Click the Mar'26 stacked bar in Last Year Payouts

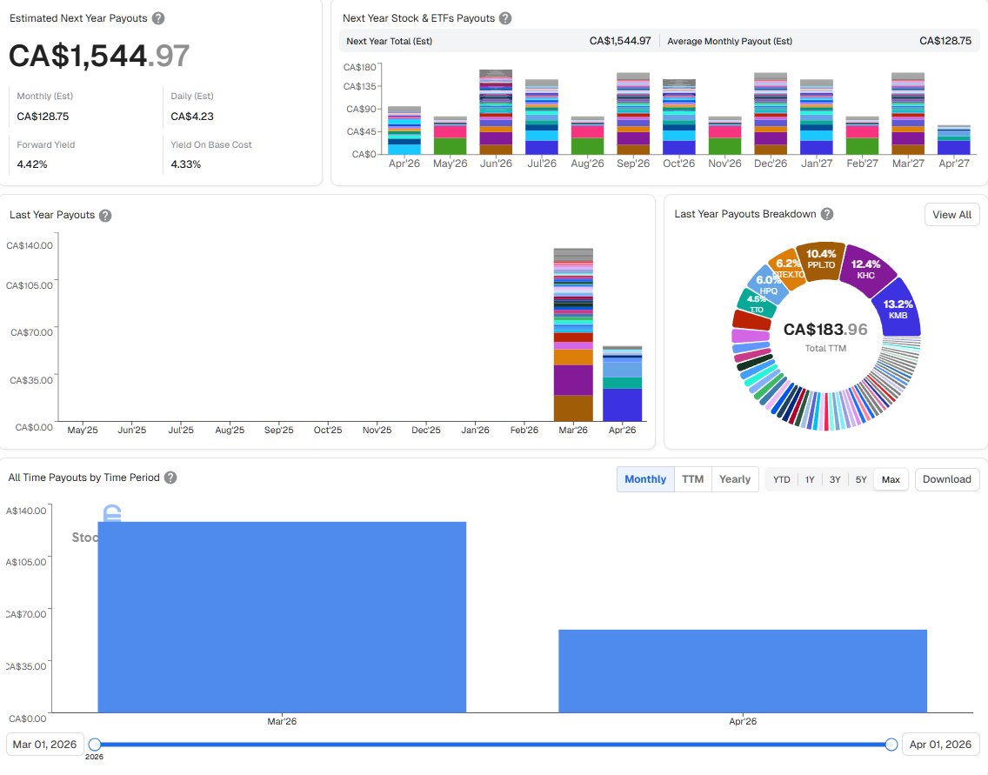click(x=573, y=335)
